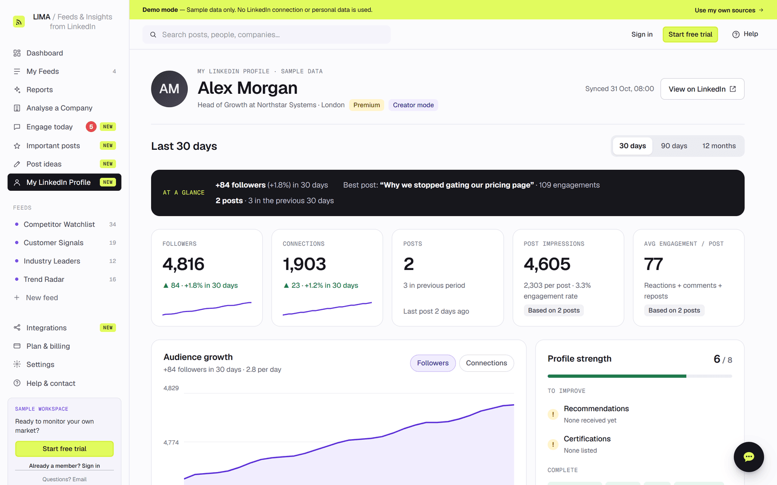Image resolution: width=777 pixels, height=485 pixels.
Task: Open My LinkedIn Profile page
Action: [x=64, y=182]
